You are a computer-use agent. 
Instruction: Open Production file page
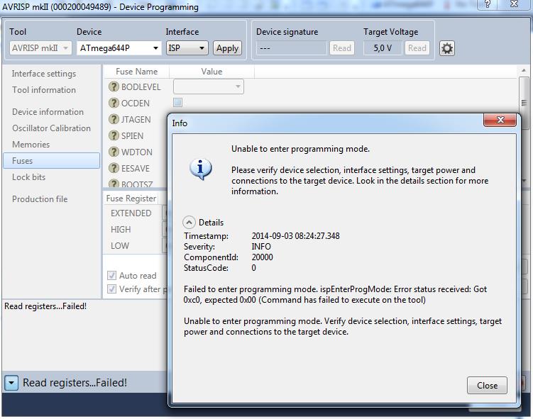click(x=40, y=199)
